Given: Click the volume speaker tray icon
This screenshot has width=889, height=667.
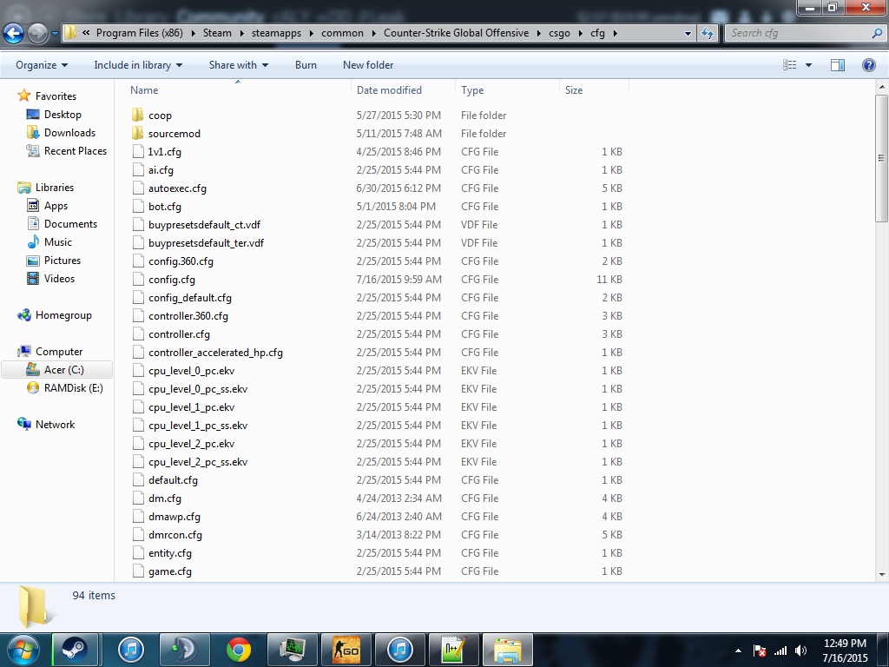Looking at the screenshot, I should point(800,650).
